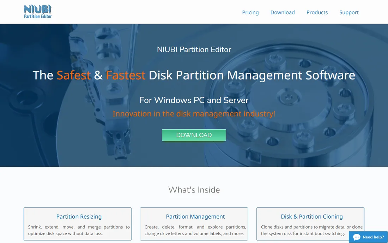Click 'Clone disks and partitions' description text
This screenshot has height=243, width=388.
(x=311, y=230)
